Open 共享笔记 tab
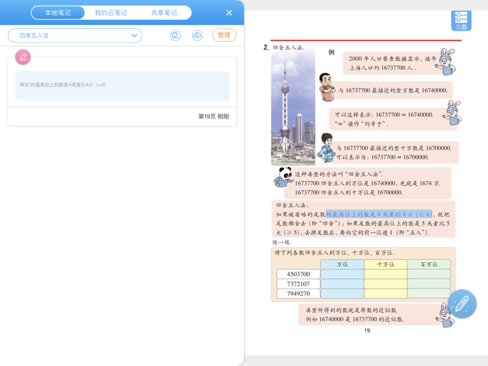The height and width of the screenshot is (366, 488). [x=163, y=13]
